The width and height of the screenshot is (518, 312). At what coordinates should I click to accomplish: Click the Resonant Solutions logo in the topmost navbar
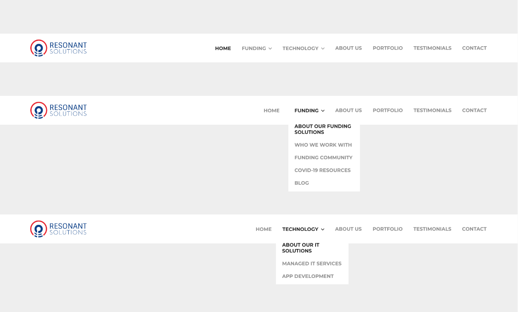point(58,48)
